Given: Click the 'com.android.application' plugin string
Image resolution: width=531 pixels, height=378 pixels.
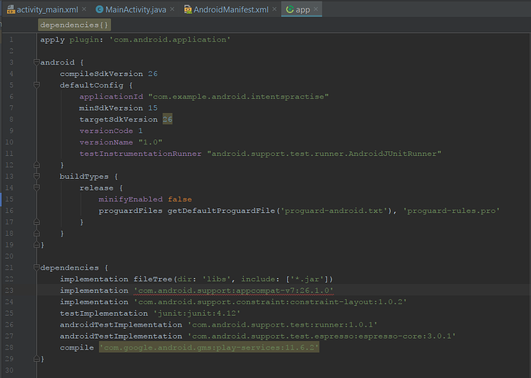Looking at the screenshot, I should [x=169, y=39].
